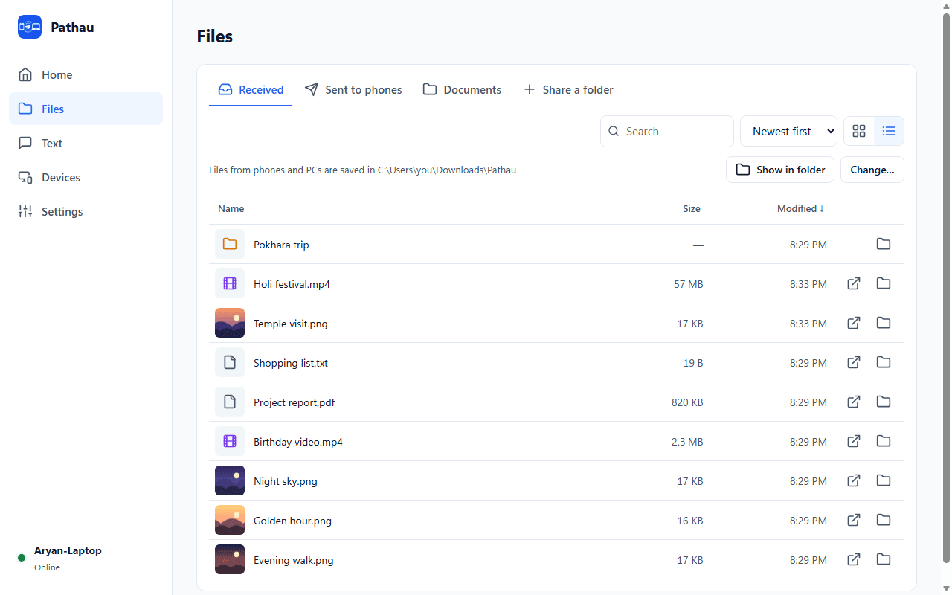Open Settings in sidebar
This screenshot has width=952, height=595.
click(86, 211)
